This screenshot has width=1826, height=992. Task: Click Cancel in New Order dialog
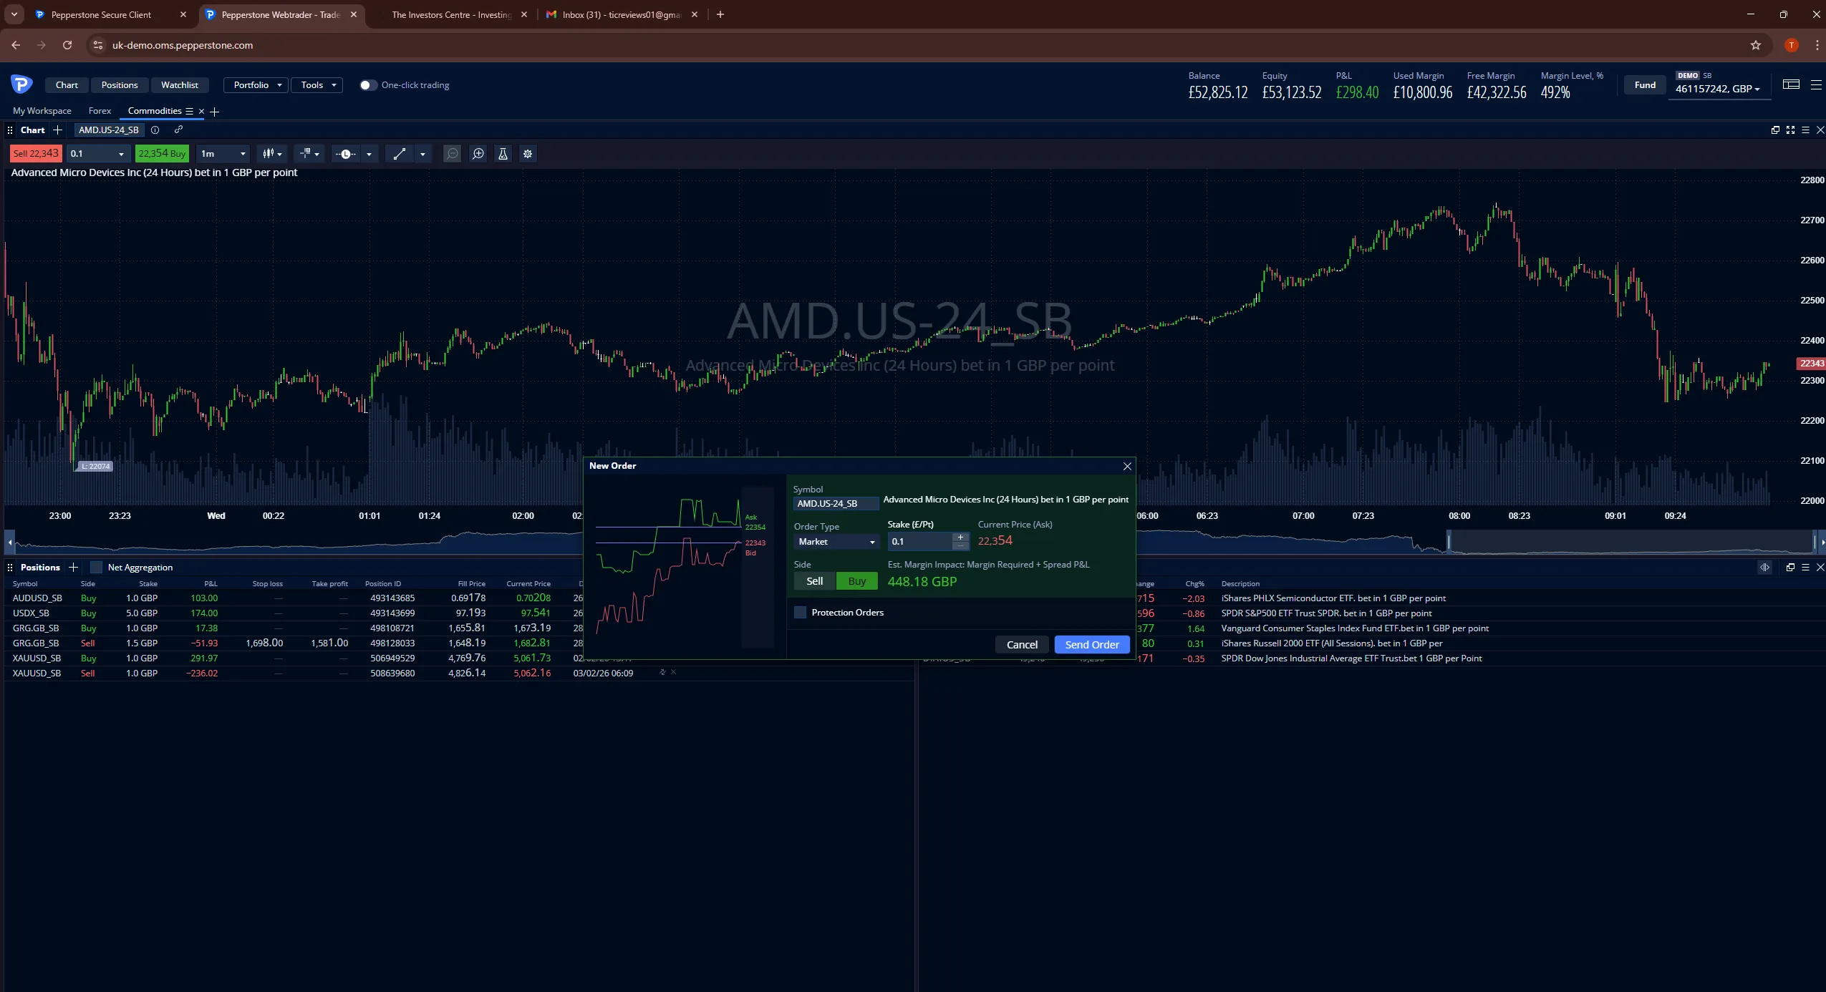coord(1022,645)
